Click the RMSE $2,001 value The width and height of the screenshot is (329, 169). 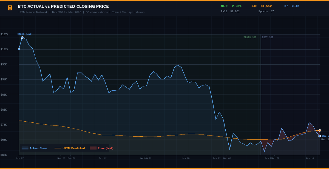click(x=230, y=12)
